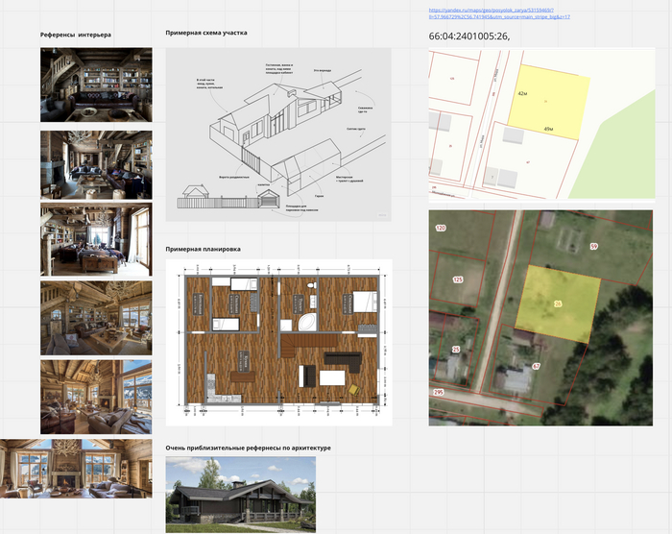
Task: Click parcel number 295 on the satellite image
Action: [x=438, y=392]
